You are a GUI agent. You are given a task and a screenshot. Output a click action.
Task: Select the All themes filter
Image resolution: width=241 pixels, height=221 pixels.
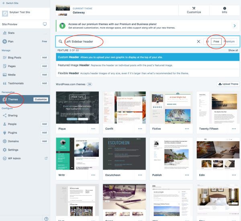pyautogui.click(x=207, y=41)
